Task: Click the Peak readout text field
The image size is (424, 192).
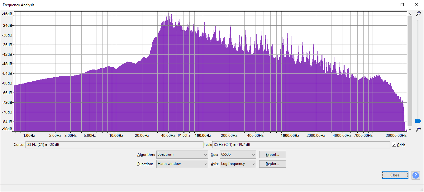Action: pyautogui.click(x=301, y=145)
